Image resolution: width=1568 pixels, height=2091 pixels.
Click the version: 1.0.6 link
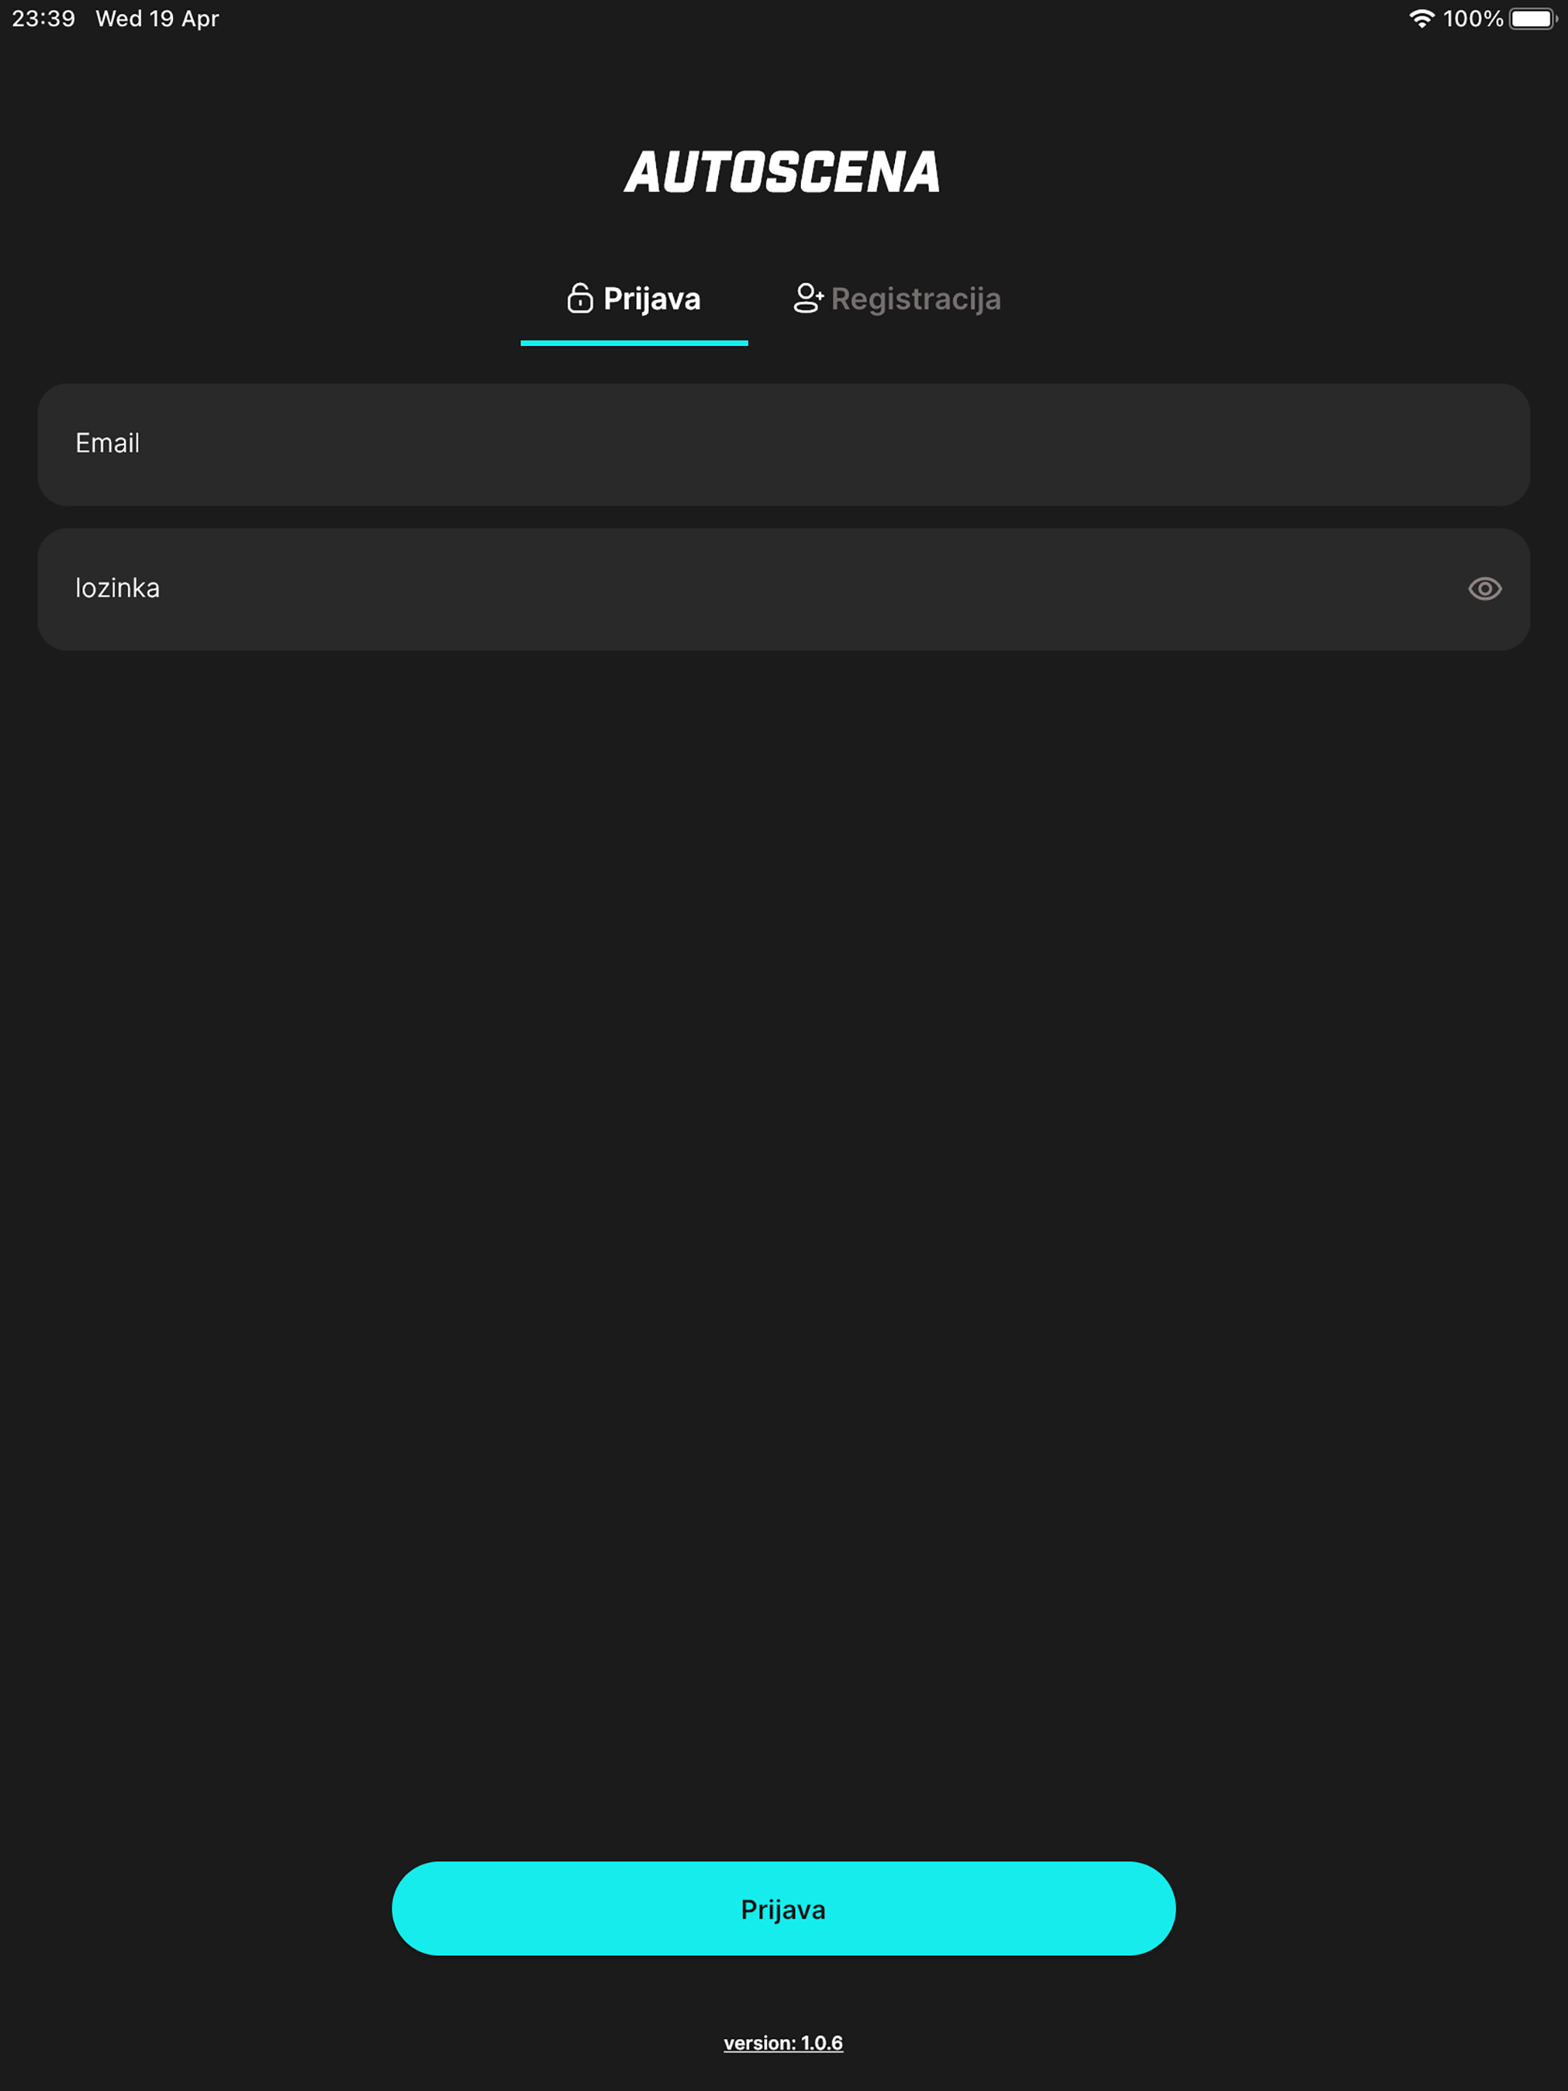pyautogui.click(x=783, y=2043)
